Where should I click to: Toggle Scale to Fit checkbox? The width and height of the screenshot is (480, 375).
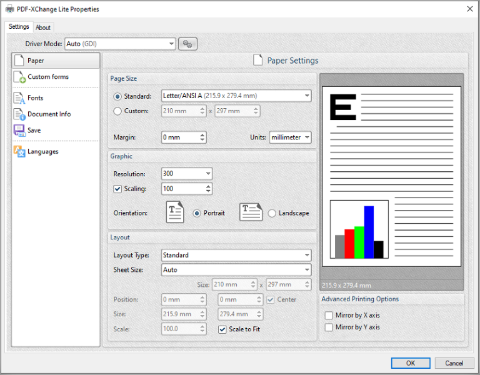pos(222,329)
